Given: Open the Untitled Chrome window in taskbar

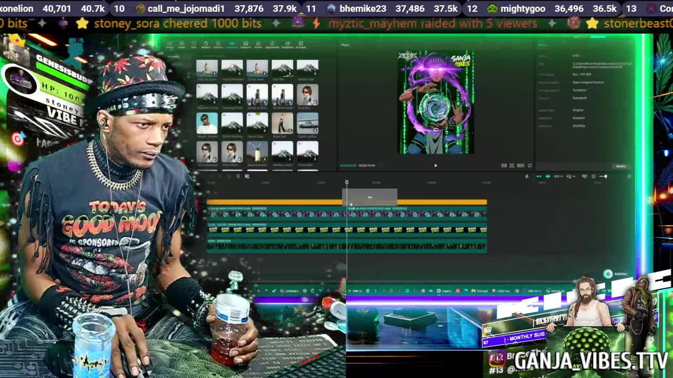Looking at the screenshot, I should (291, 291).
